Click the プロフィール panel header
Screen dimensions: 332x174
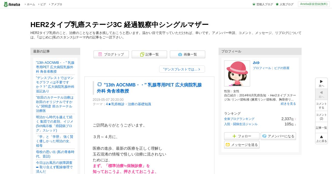pos(260,51)
